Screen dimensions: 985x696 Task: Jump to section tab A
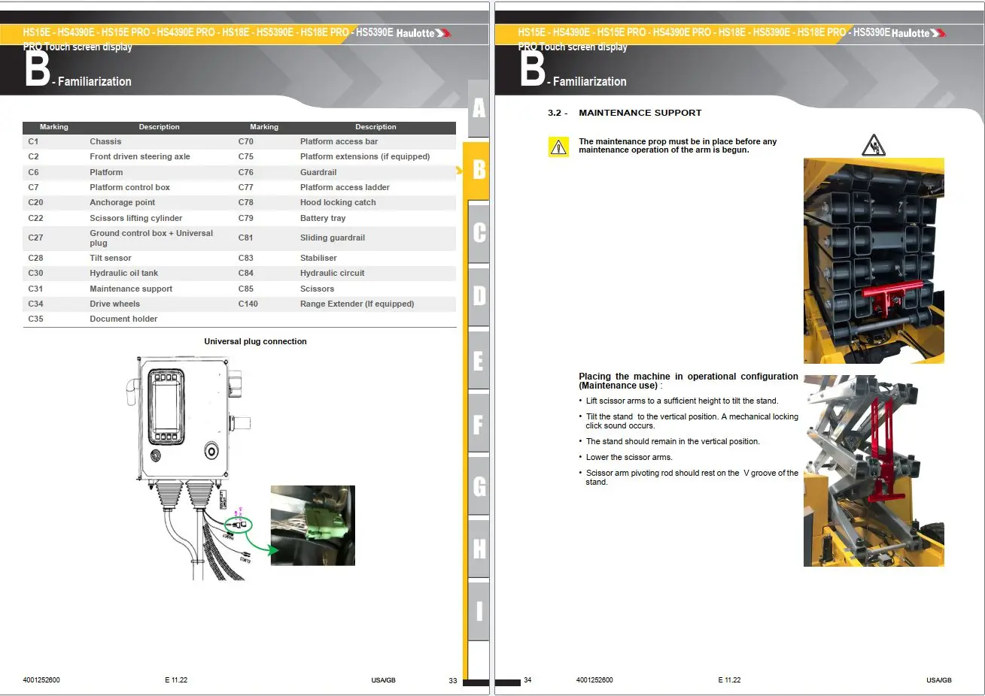[x=479, y=110]
